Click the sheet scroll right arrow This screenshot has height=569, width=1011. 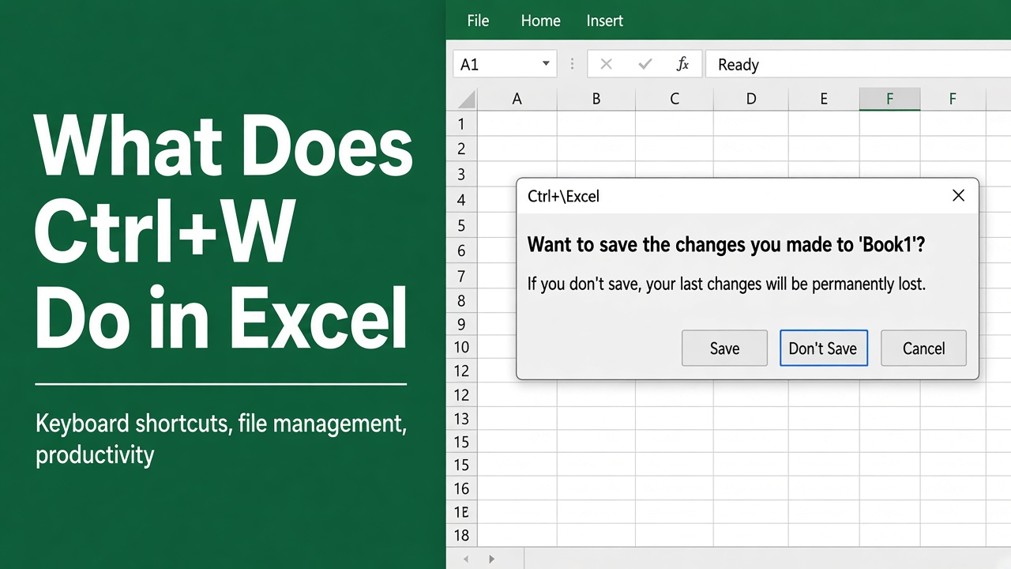tap(491, 559)
